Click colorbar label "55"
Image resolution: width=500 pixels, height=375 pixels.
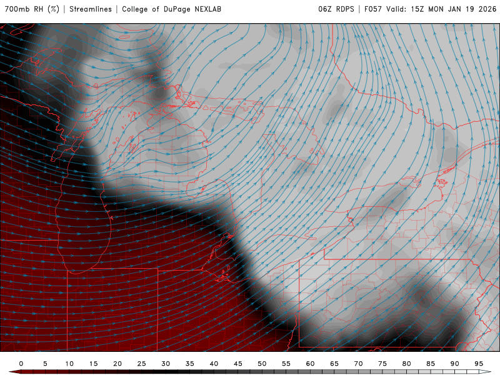pyautogui.click(x=286, y=364)
